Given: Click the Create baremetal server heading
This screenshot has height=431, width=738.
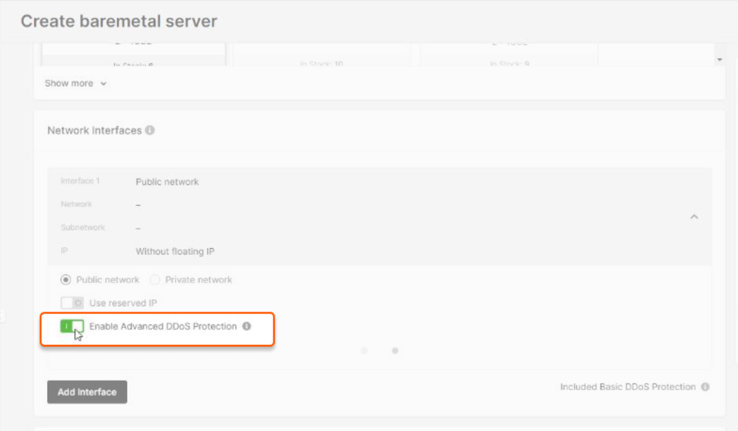Looking at the screenshot, I should [x=119, y=21].
